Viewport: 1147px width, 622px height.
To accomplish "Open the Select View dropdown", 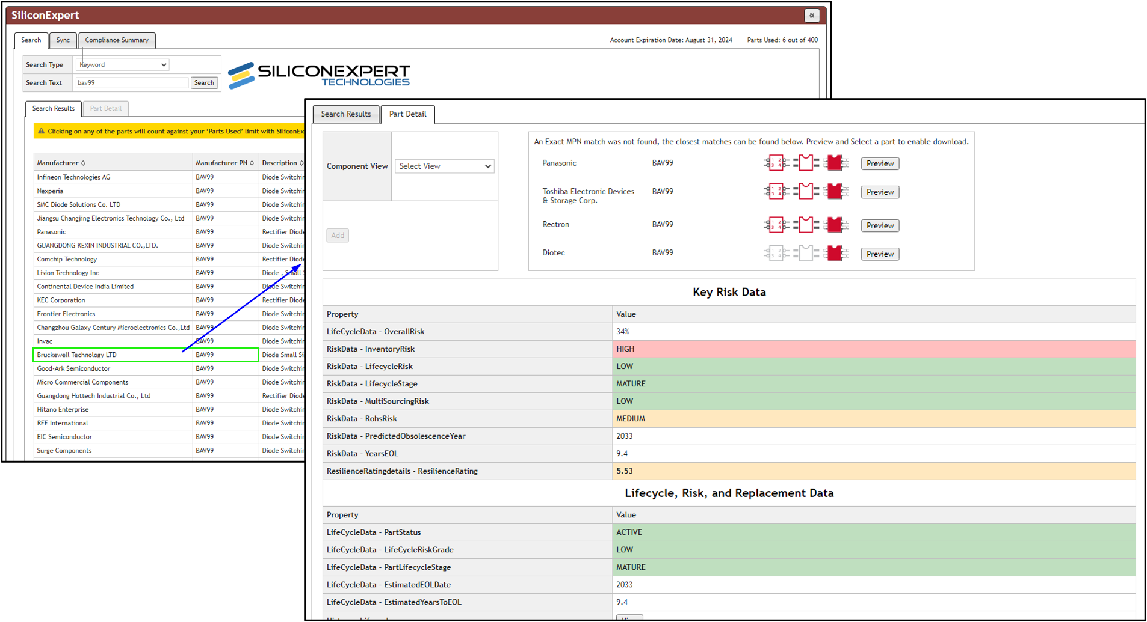I will pos(444,166).
